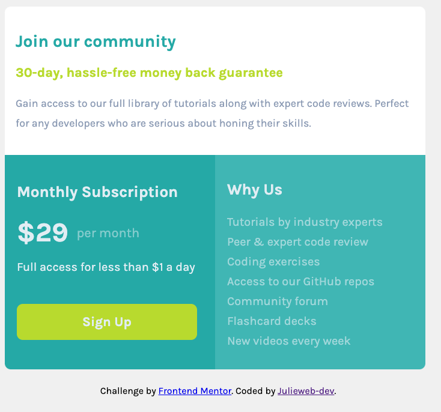Image resolution: width=441 pixels, height=412 pixels.
Task: Click the Join our community heading
Action: coord(96,41)
